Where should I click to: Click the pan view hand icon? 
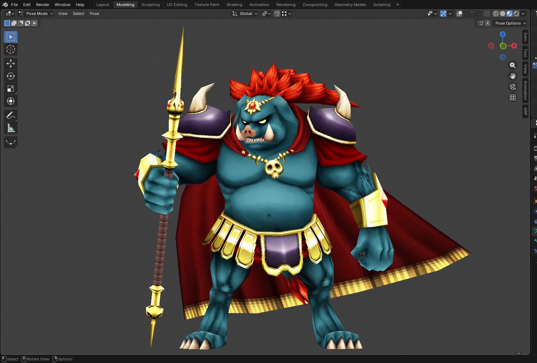tap(513, 76)
